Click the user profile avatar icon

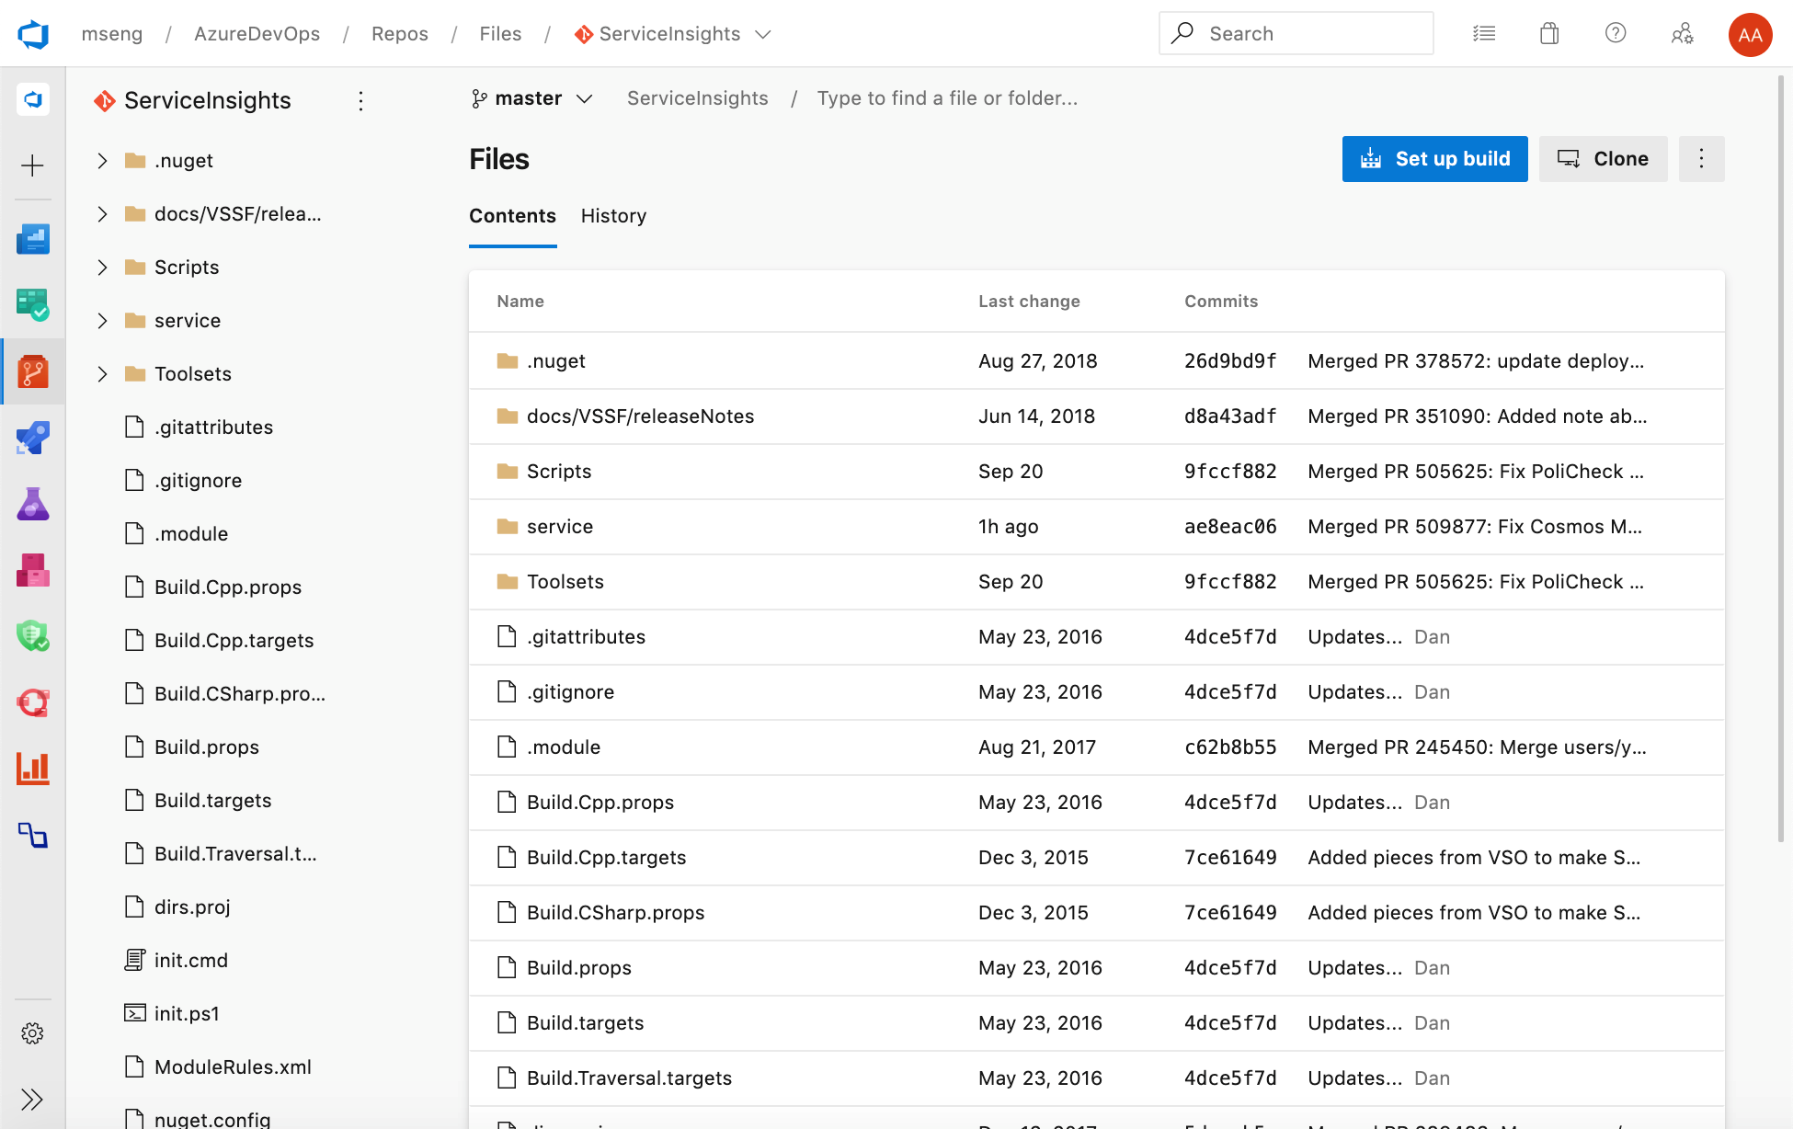(x=1750, y=32)
